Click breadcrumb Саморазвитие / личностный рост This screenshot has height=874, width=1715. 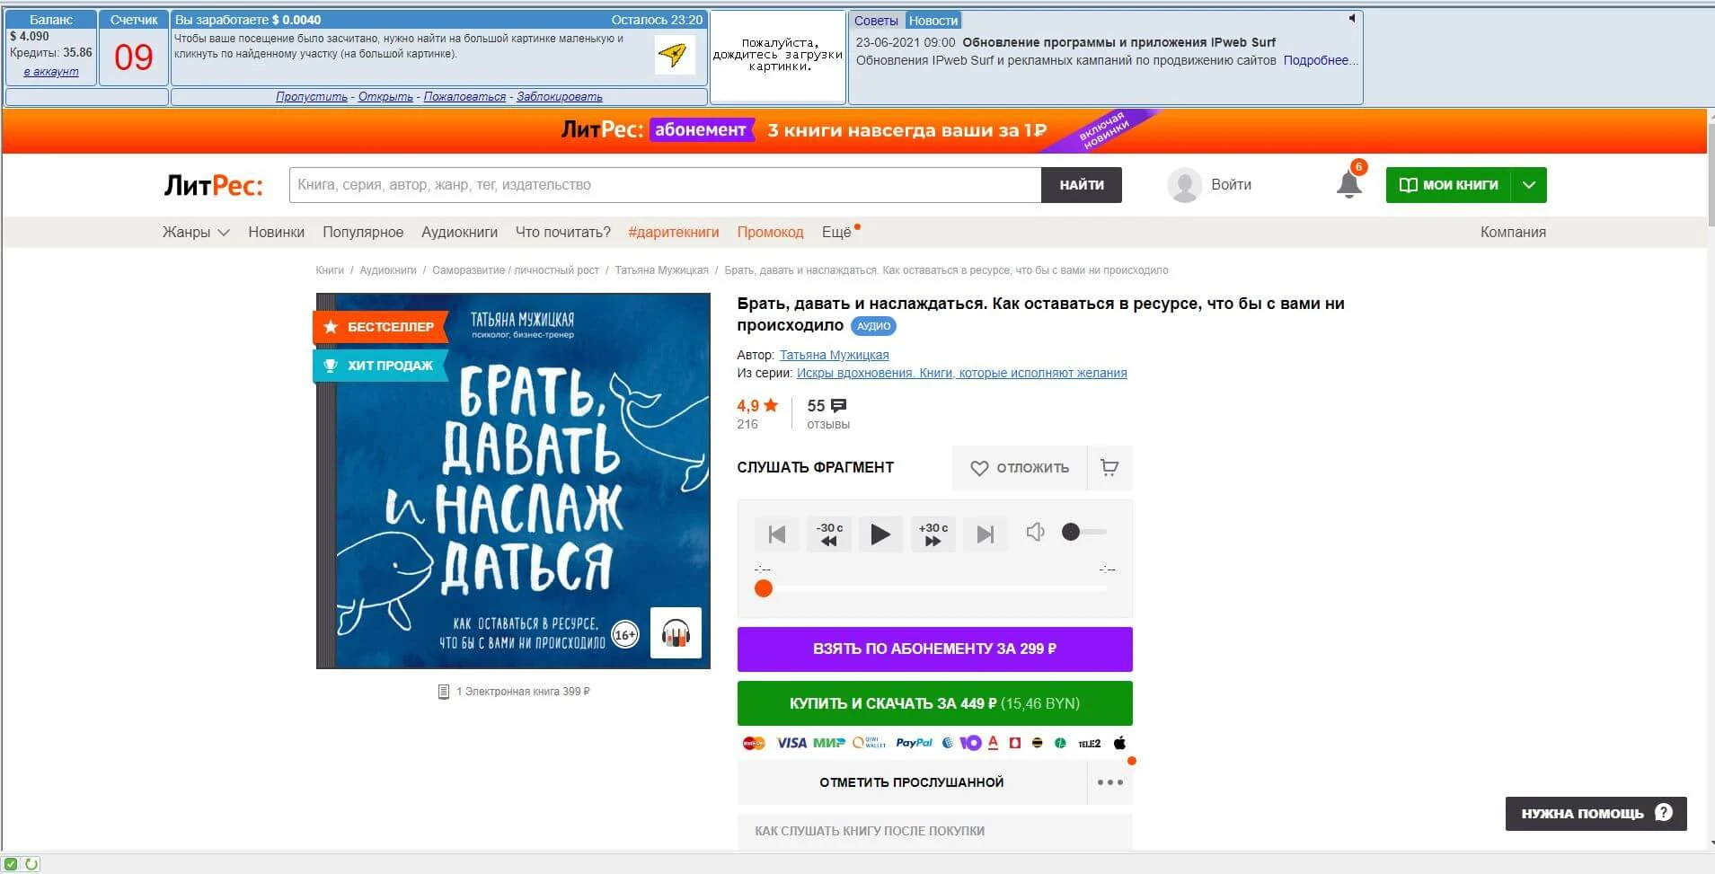pyautogui.click(x=516, y=270)
